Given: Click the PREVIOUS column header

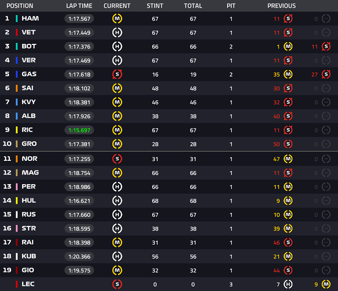Looking at the screenshot, I should tap(282, 6).
